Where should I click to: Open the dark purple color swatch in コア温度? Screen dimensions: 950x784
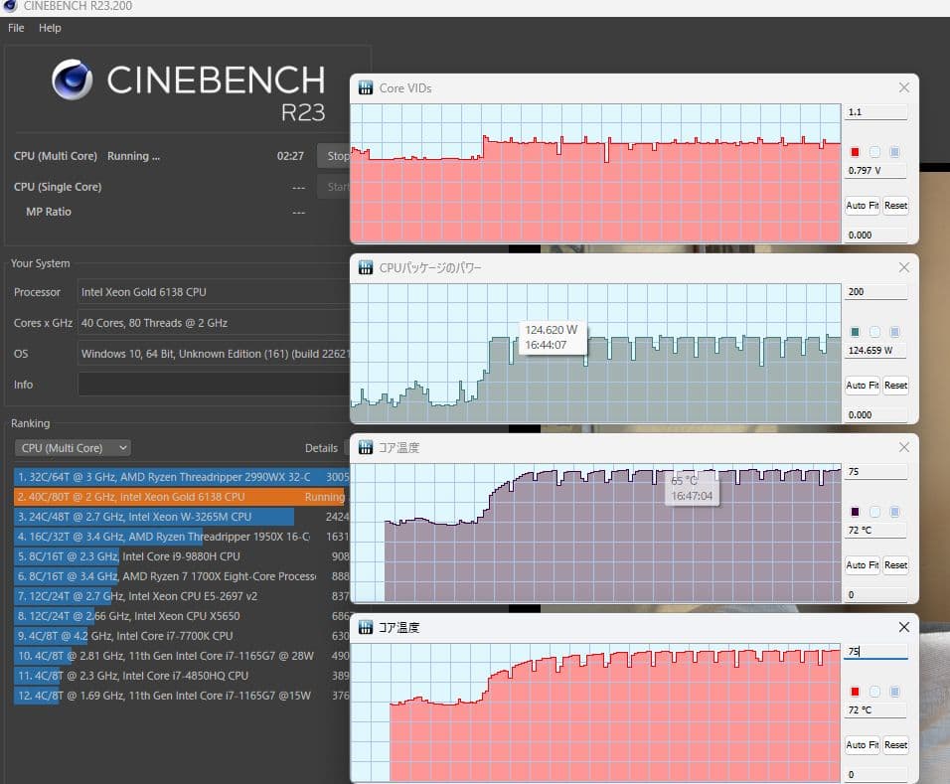(x=855, y=512)
